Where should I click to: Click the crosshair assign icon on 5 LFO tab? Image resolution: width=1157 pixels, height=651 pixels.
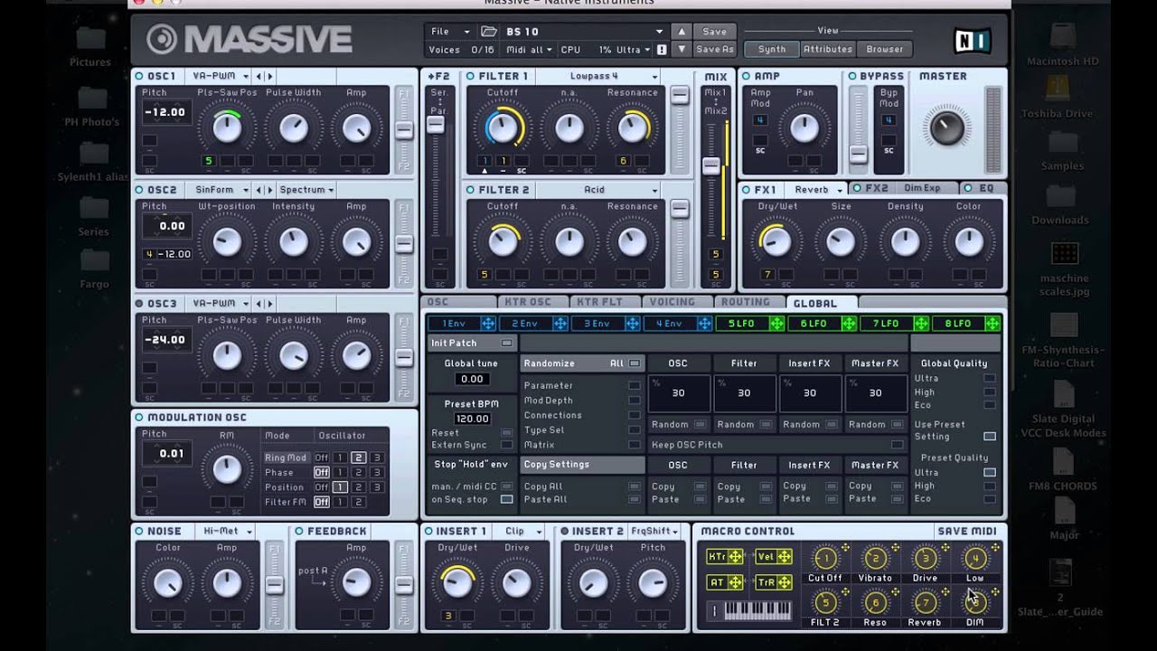pyautogui.click(x=776, y=323)
